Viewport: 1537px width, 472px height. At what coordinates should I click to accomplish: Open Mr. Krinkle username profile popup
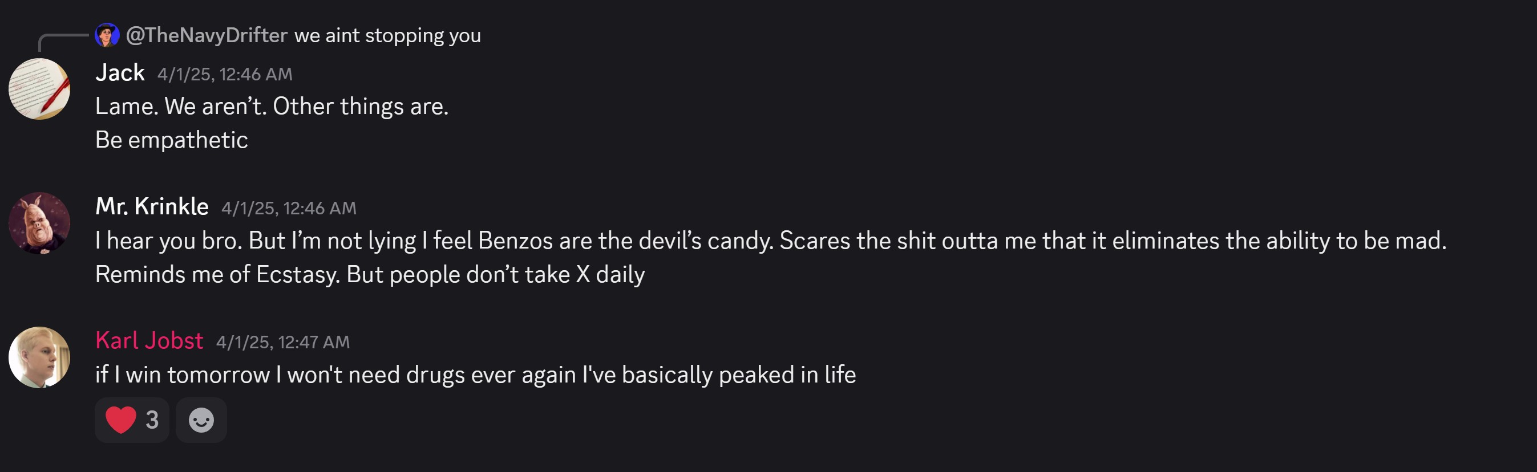[152, 206]
